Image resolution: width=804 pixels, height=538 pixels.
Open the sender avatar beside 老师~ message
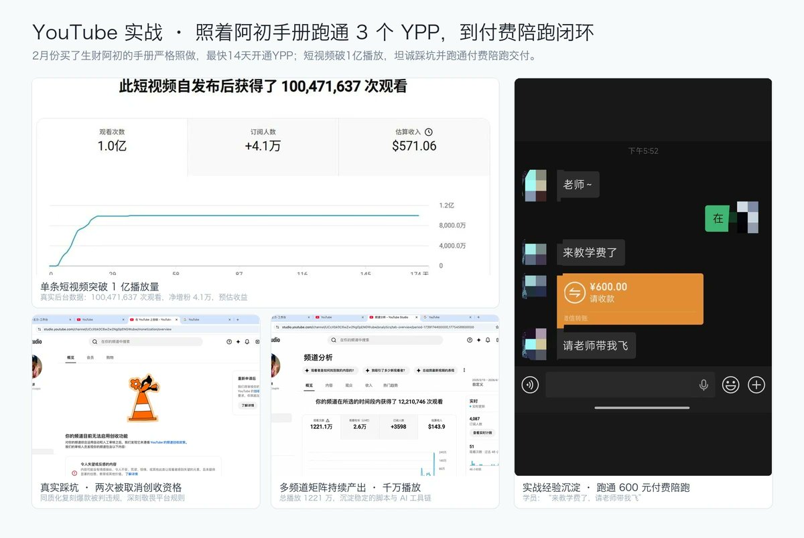pyautogui.click(x=534, y=185)
